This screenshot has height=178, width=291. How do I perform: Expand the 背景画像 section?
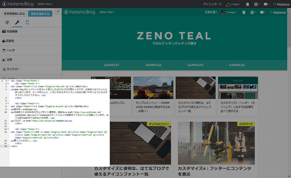[x=31, y=32]
